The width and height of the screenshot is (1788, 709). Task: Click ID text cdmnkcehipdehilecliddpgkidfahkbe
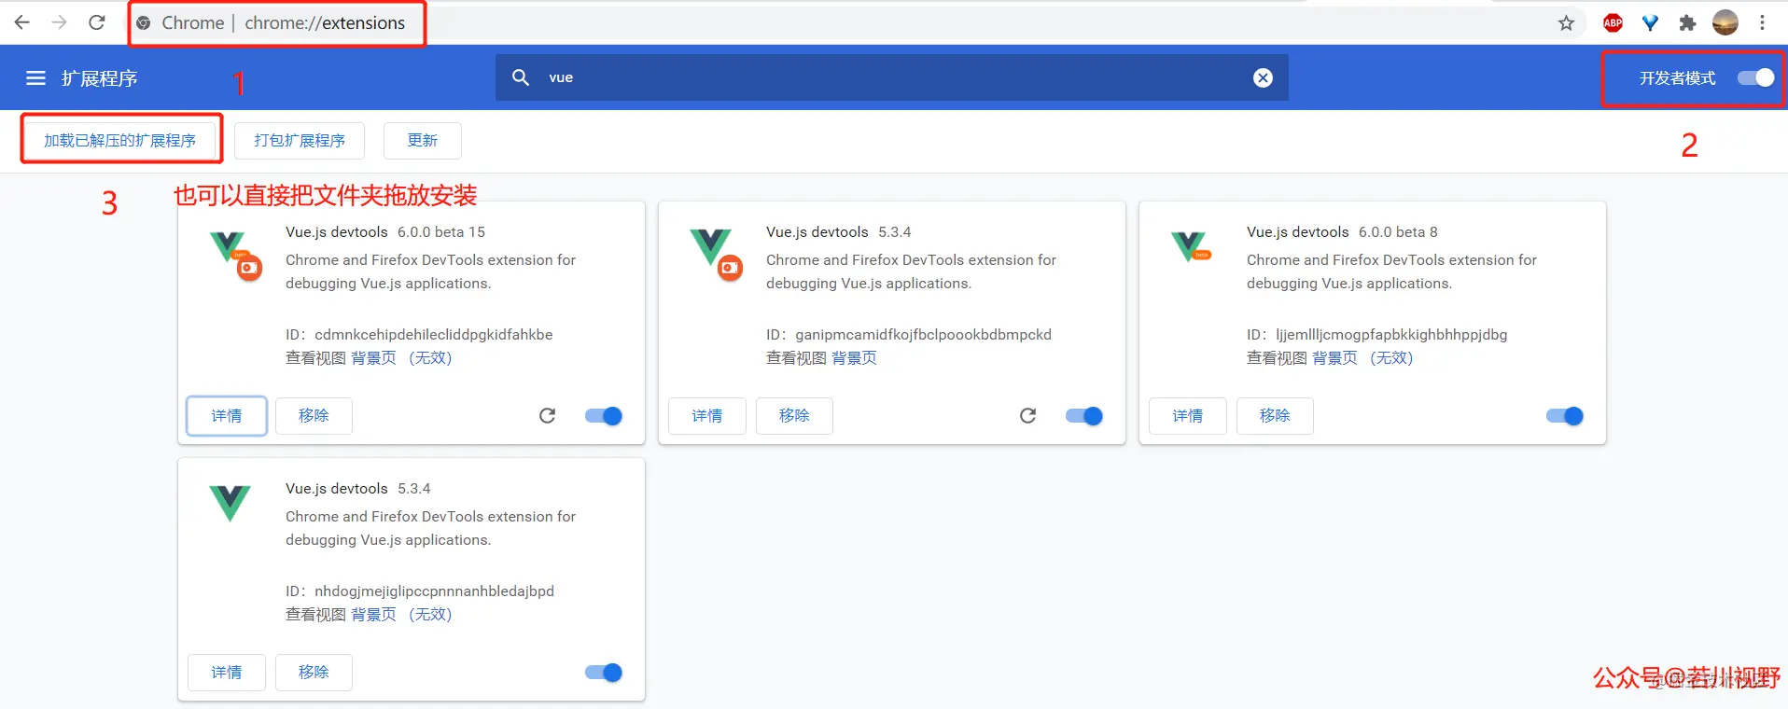[434, 334]
